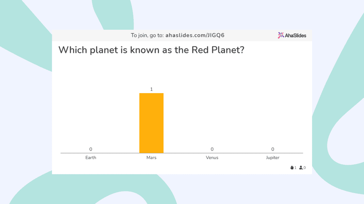This screenshot has height=204, width=364.
Task: Click the 0 value above Jupiter
Action: tap(273, 149)
